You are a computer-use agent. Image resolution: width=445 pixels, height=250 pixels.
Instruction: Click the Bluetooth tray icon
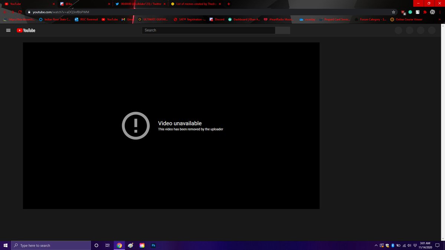point(393,245)
